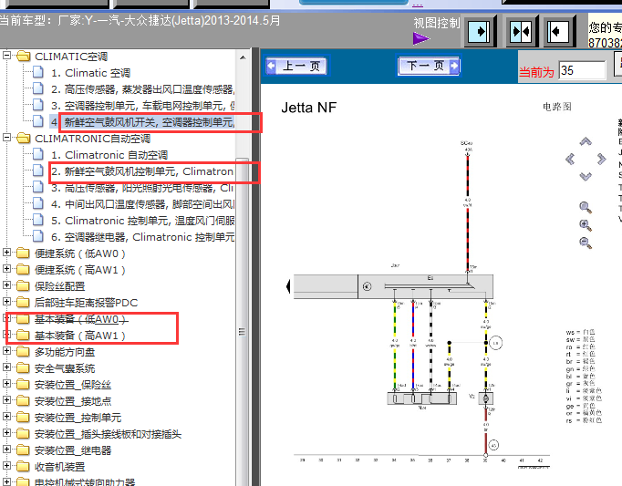Image resolution: width=622 pixels, height=486 pixels.
Task: Click the zoom in magnifier icon
Action: click(x=586, y=225)
